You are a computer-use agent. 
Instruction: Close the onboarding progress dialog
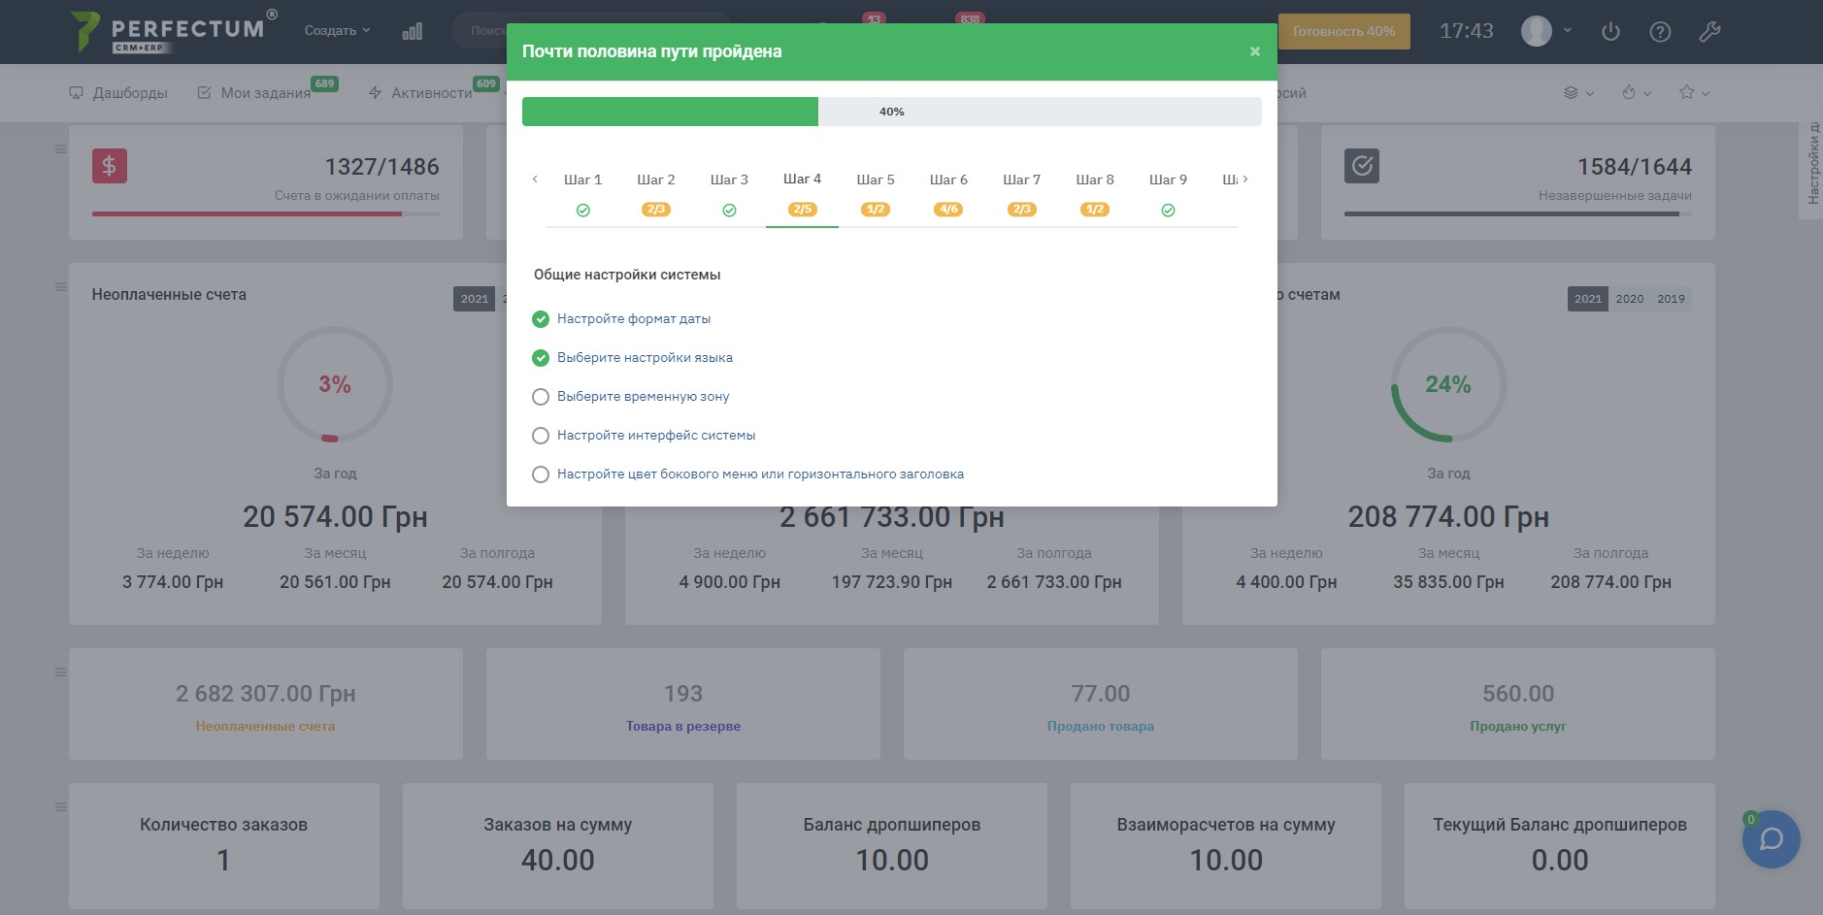tap(1254, 51)
